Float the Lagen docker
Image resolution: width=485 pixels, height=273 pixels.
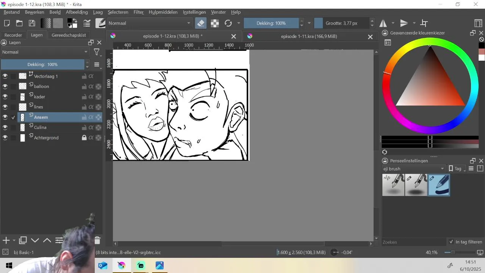91,42
